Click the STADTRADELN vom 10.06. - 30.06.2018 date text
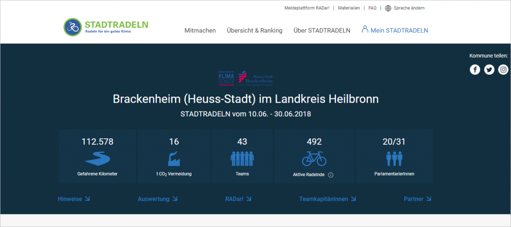The image size is (511, 227). (246, 114)
